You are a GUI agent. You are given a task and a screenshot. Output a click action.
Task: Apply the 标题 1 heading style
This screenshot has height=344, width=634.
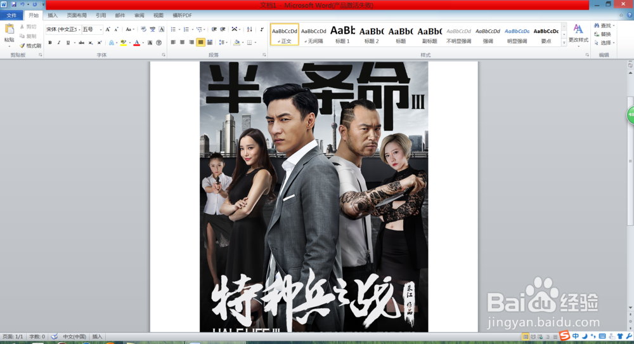coord(342,34)
